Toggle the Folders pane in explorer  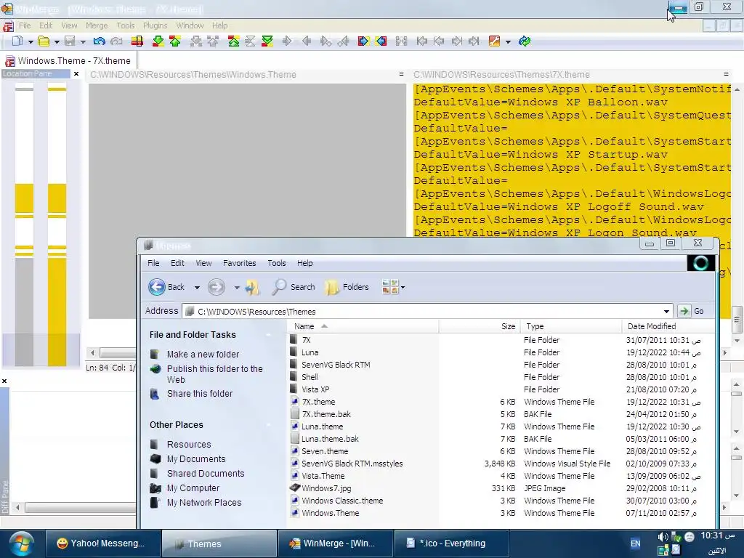click(347, 287)
